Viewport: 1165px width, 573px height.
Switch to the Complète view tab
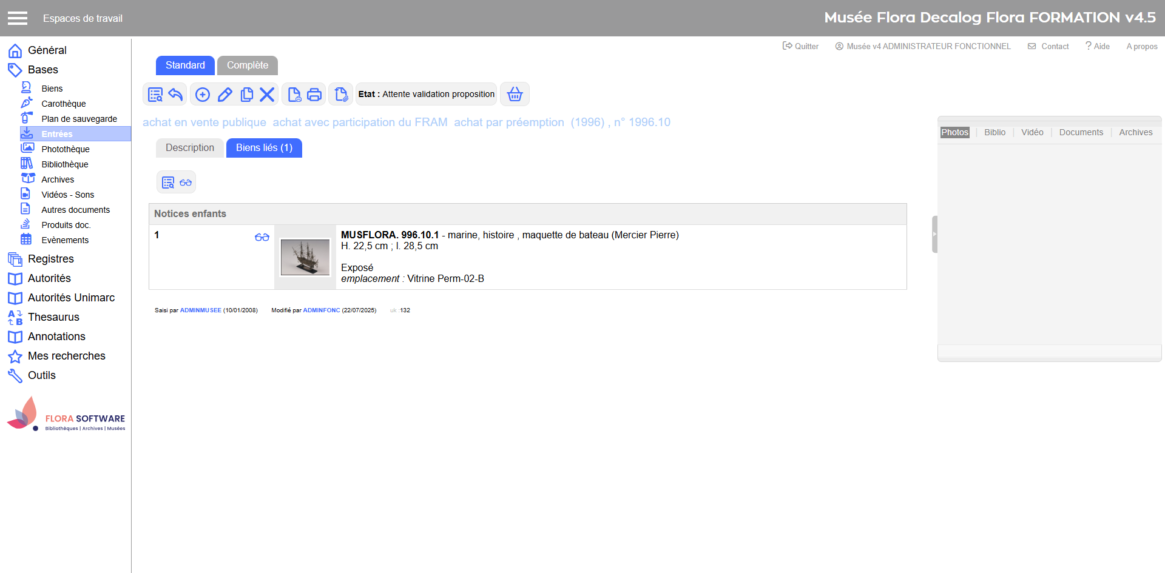click(x=247, y=65)
